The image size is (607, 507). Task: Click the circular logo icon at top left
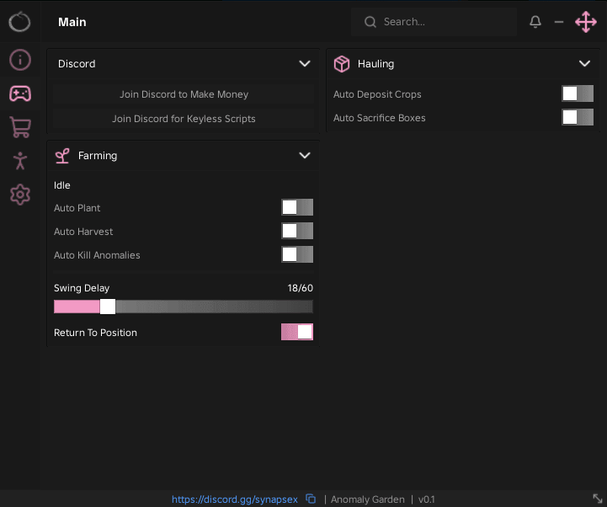pyautogui.click(x=19, y=21)
